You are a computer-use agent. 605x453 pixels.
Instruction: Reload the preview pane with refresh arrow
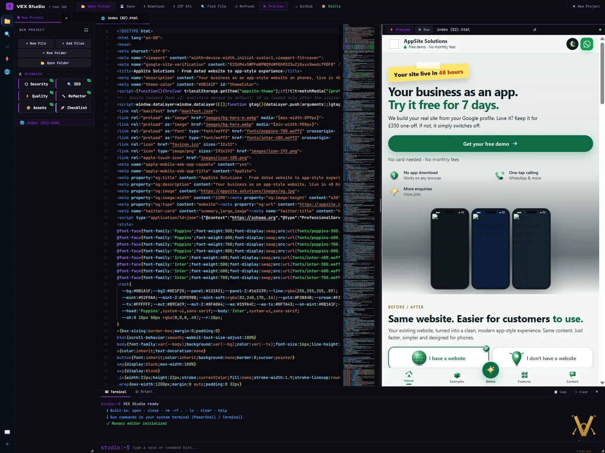pos(535,29)
